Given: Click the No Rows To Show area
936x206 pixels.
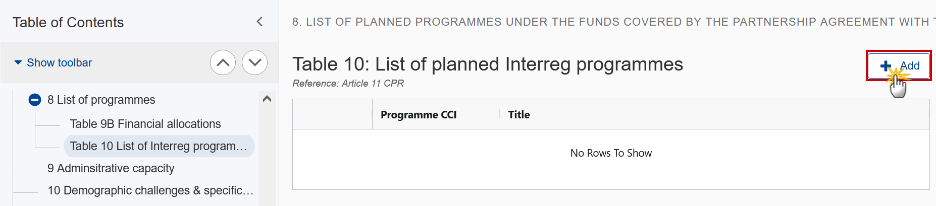Looking at the screenshot, I should tap(611, 153).
